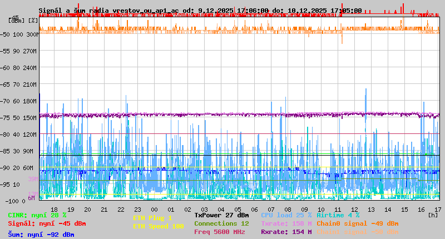Click the '-65' dBm y-axis label
The height and width of the screenshot is (239, 445).
pyautogui.click(x=5, y=84)
